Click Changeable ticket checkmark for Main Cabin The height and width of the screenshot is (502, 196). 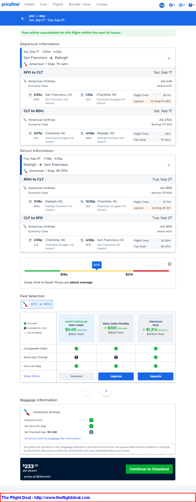[x=76, y=349]
